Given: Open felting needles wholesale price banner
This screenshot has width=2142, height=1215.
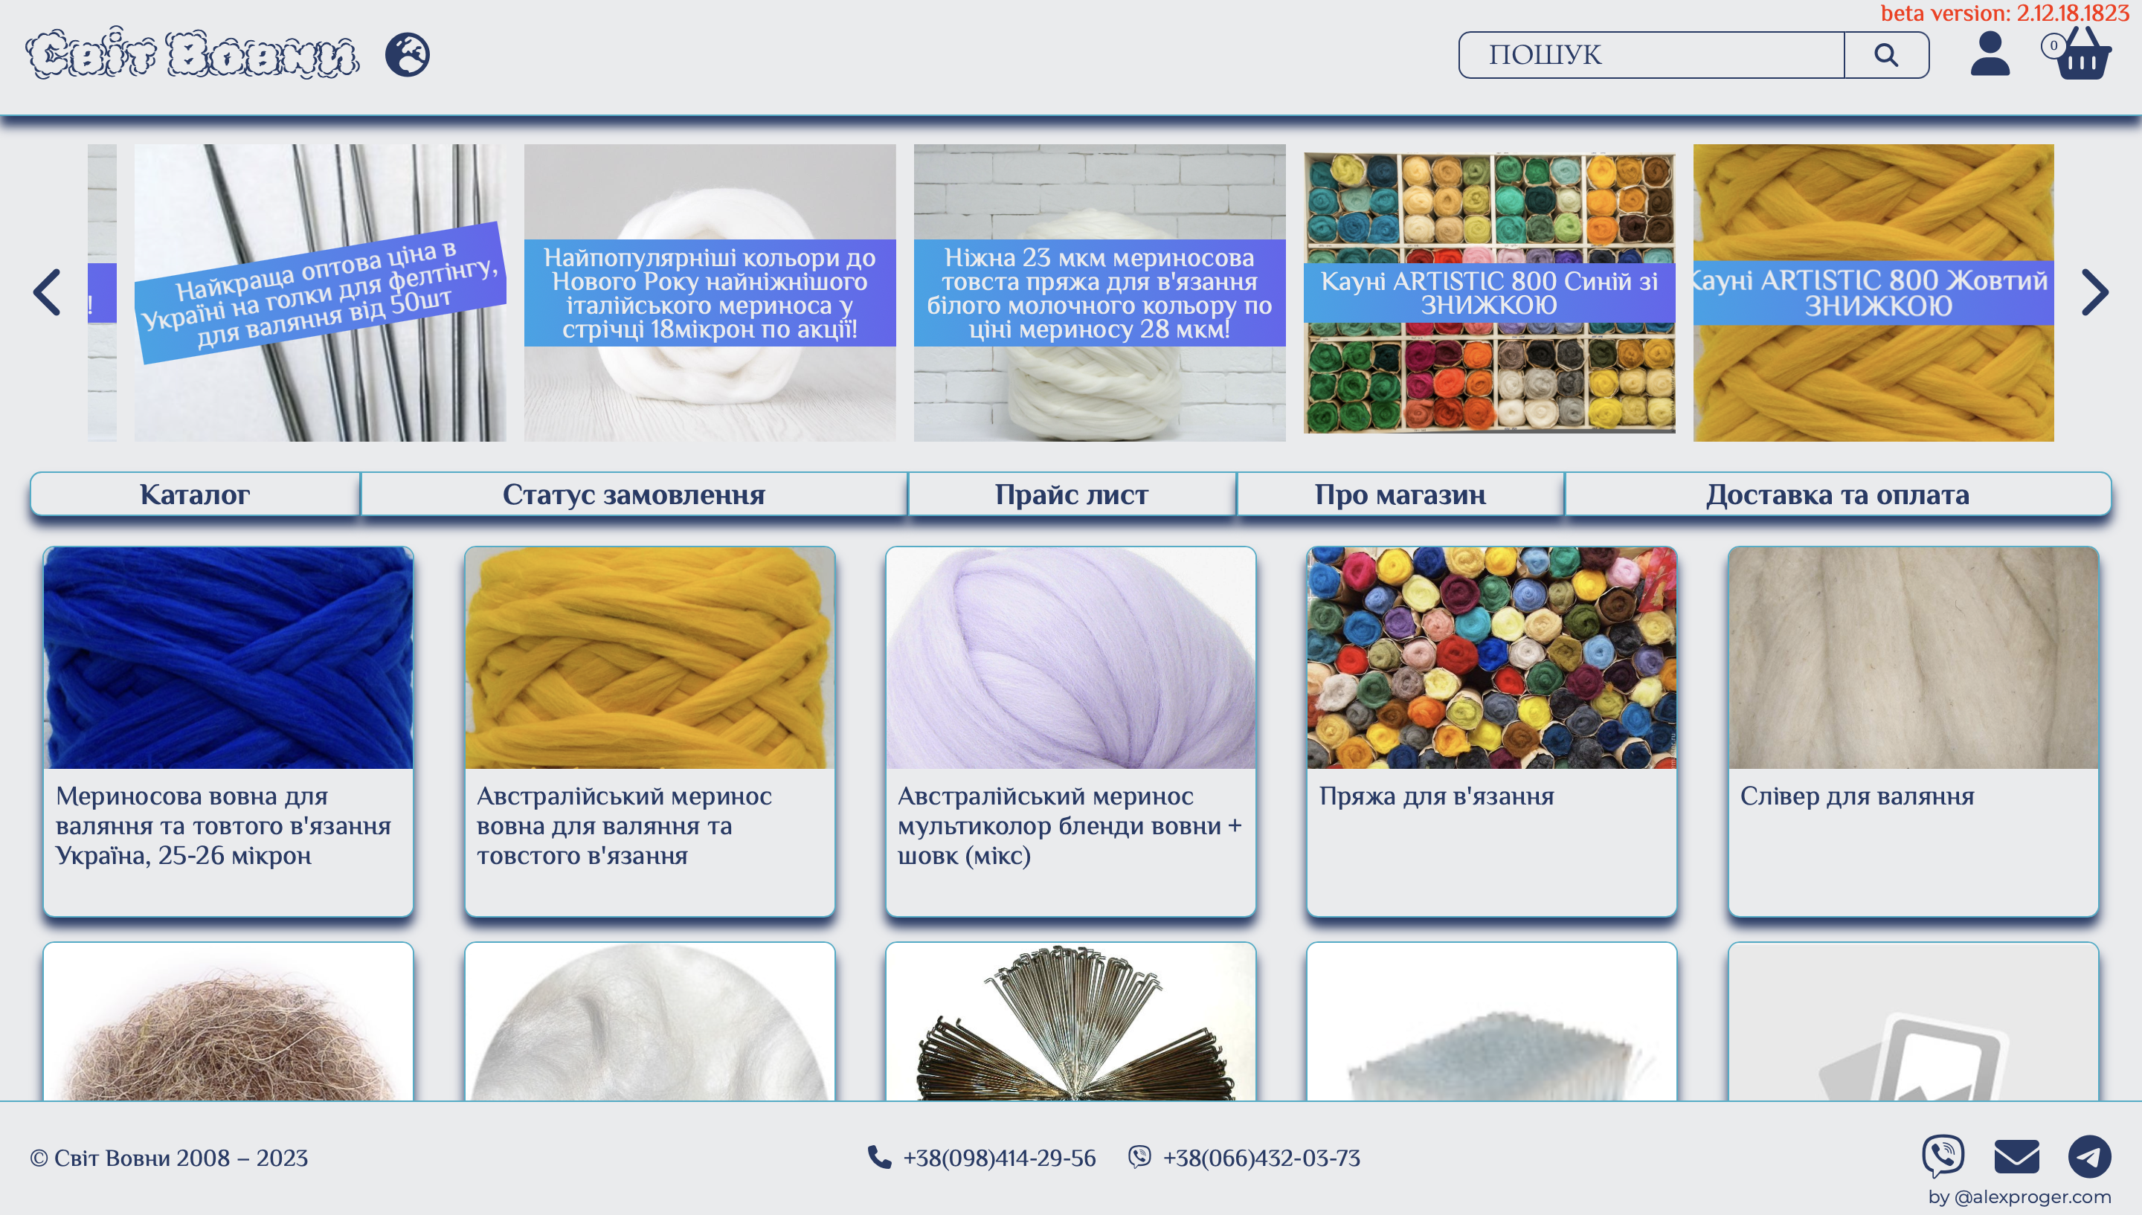Looking at the screenshot, I should 321,293.
